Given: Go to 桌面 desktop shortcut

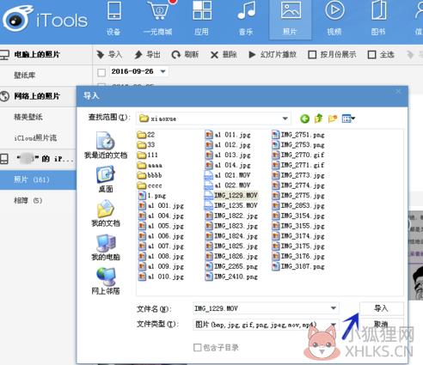Looking at the screenshot, I should tap(106, 179).
